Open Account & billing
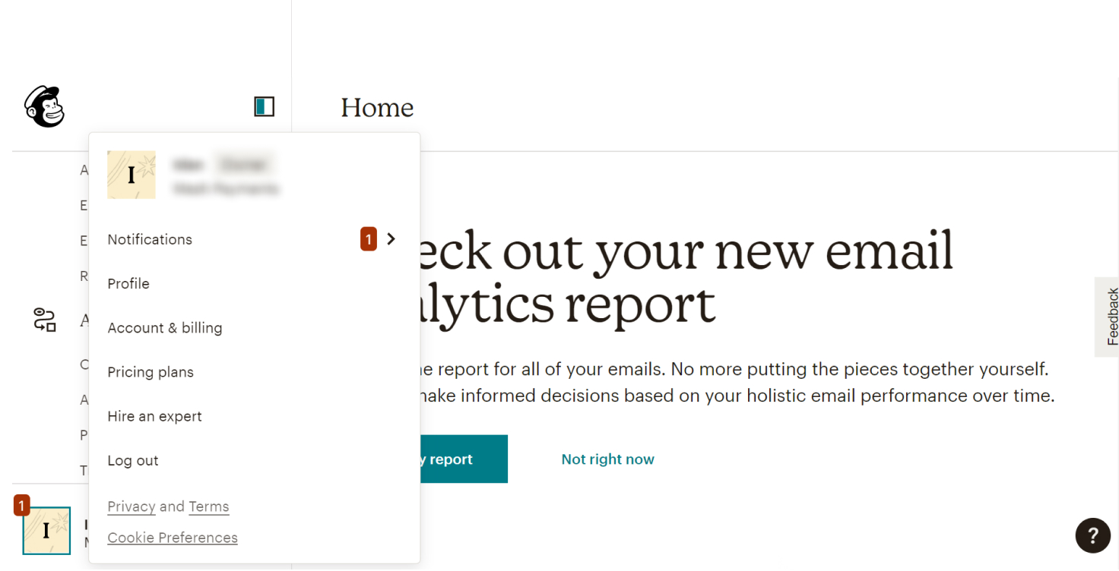The image size is (1119, 571). point(165,328)
